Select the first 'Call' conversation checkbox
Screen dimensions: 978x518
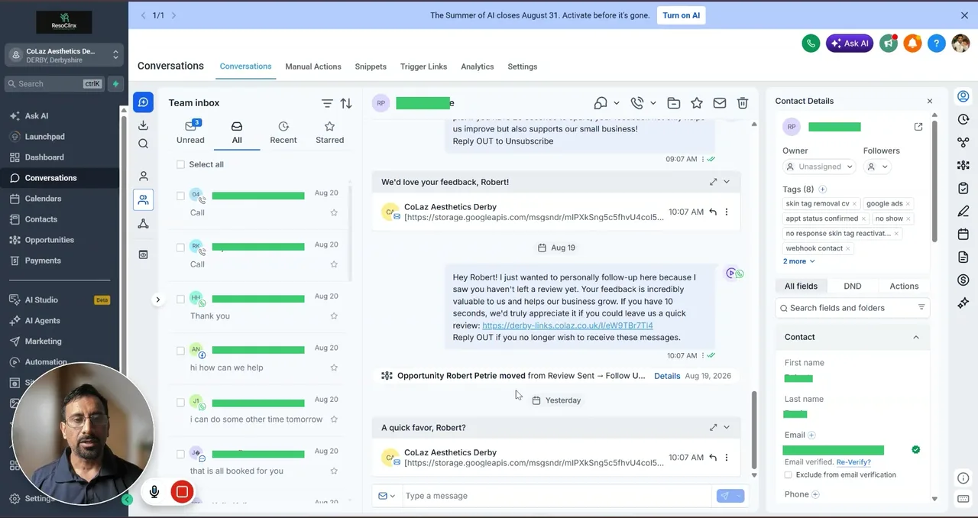click(x=180, y=196)
